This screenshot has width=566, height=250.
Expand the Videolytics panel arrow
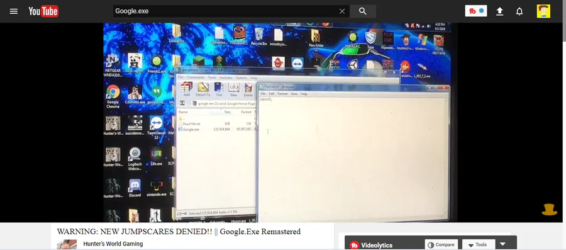[x=503, y=244]
